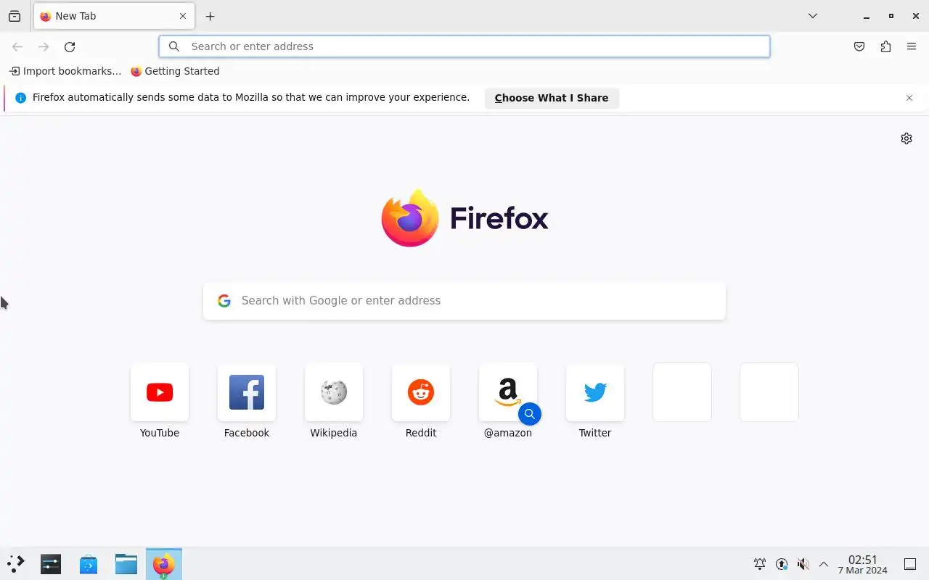Open the application launcher in taskbar
Image resolution: width=929 pixels, height=580 pixels.
pyautogui.click(x=16, y=564)
